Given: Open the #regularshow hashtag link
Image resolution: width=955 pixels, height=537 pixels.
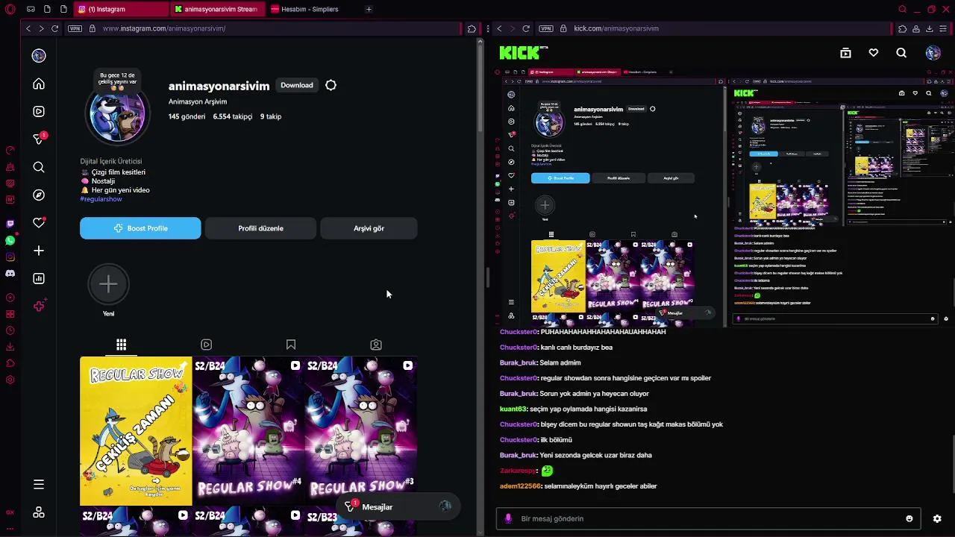Looking at the screenshot, I should [101, 199].
